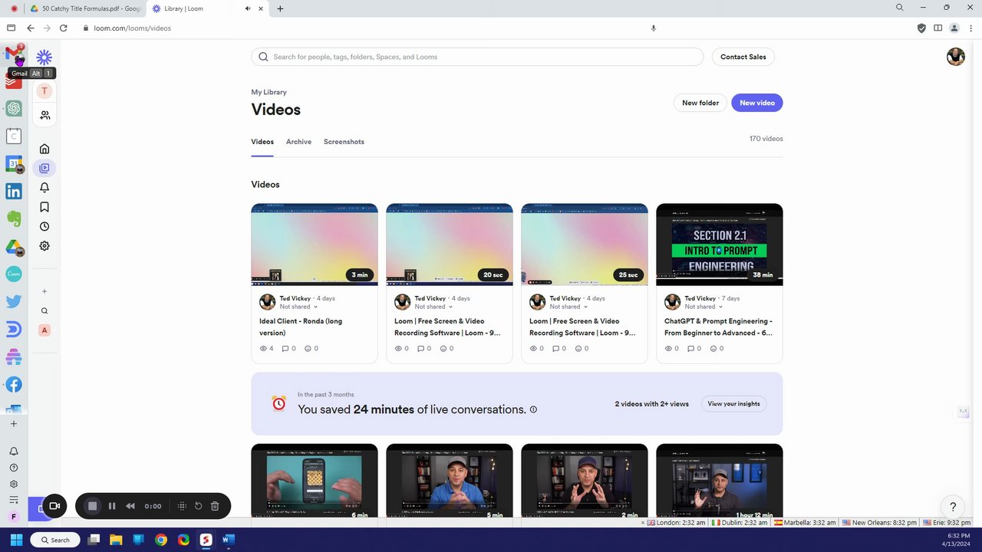Open the Ideal Client - Ronda video title
Viewport: 982px width, 552px height.
point(301,327)
